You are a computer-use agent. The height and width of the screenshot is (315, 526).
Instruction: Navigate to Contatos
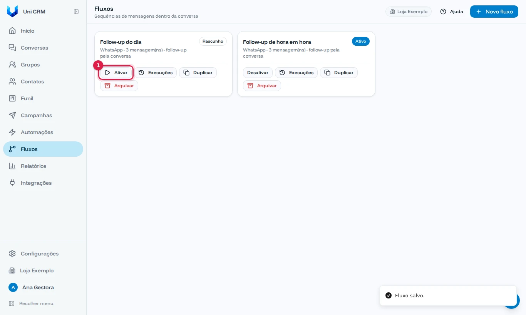click(43, 81)
